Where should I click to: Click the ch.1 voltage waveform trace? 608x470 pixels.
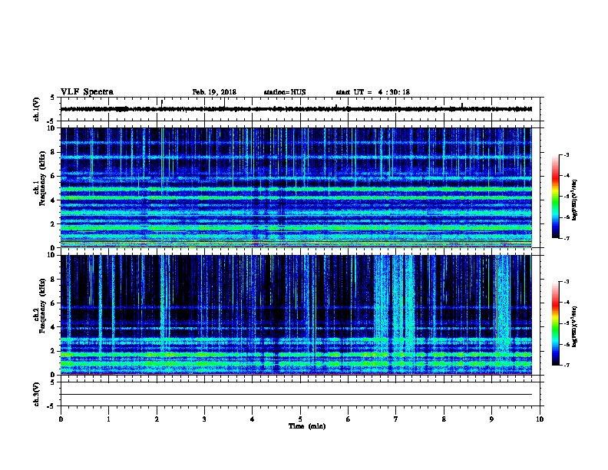pos(296,109)
